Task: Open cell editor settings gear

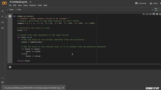Action: [x=157, y=14]
